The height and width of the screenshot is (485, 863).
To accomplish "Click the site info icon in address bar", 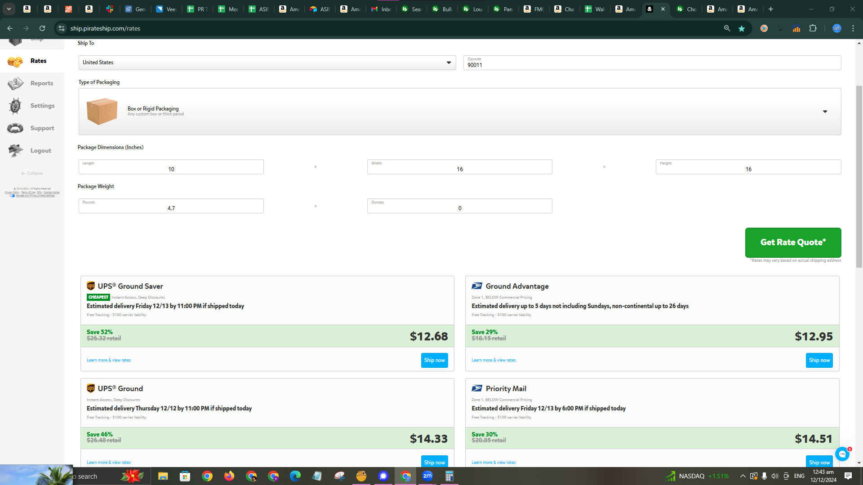I will click(62, 28).
